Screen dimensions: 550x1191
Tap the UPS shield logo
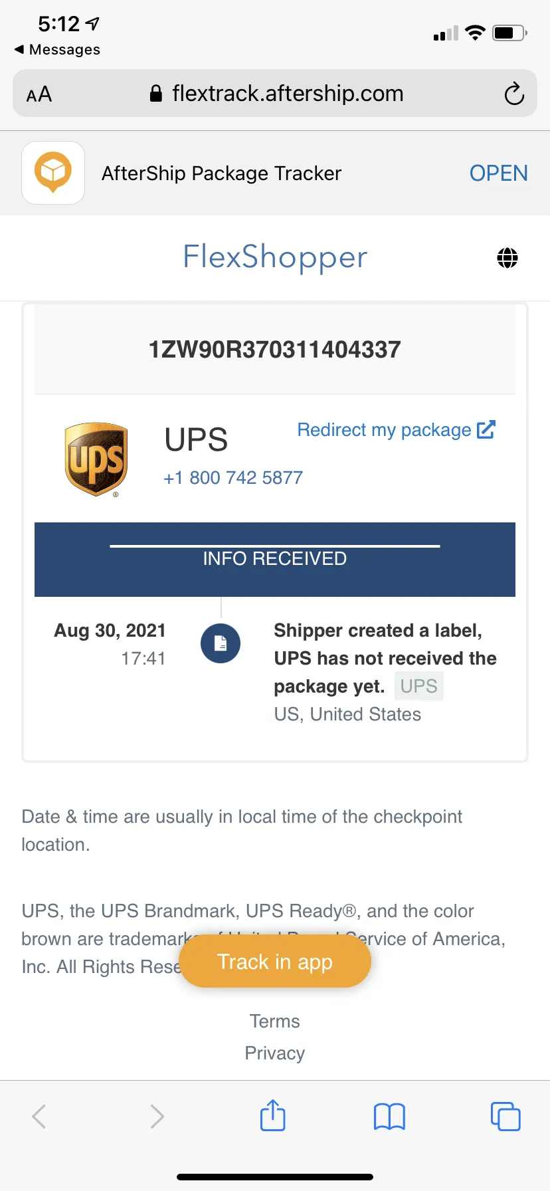[96, 459]
